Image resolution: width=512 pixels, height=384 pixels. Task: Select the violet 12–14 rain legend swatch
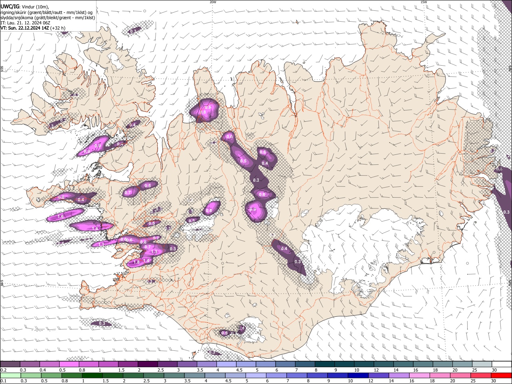click(x=379, y=375)
